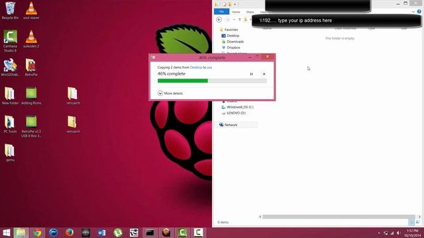
Task: Select the Recycle Bin desktop icon
Action: (11, 11)
